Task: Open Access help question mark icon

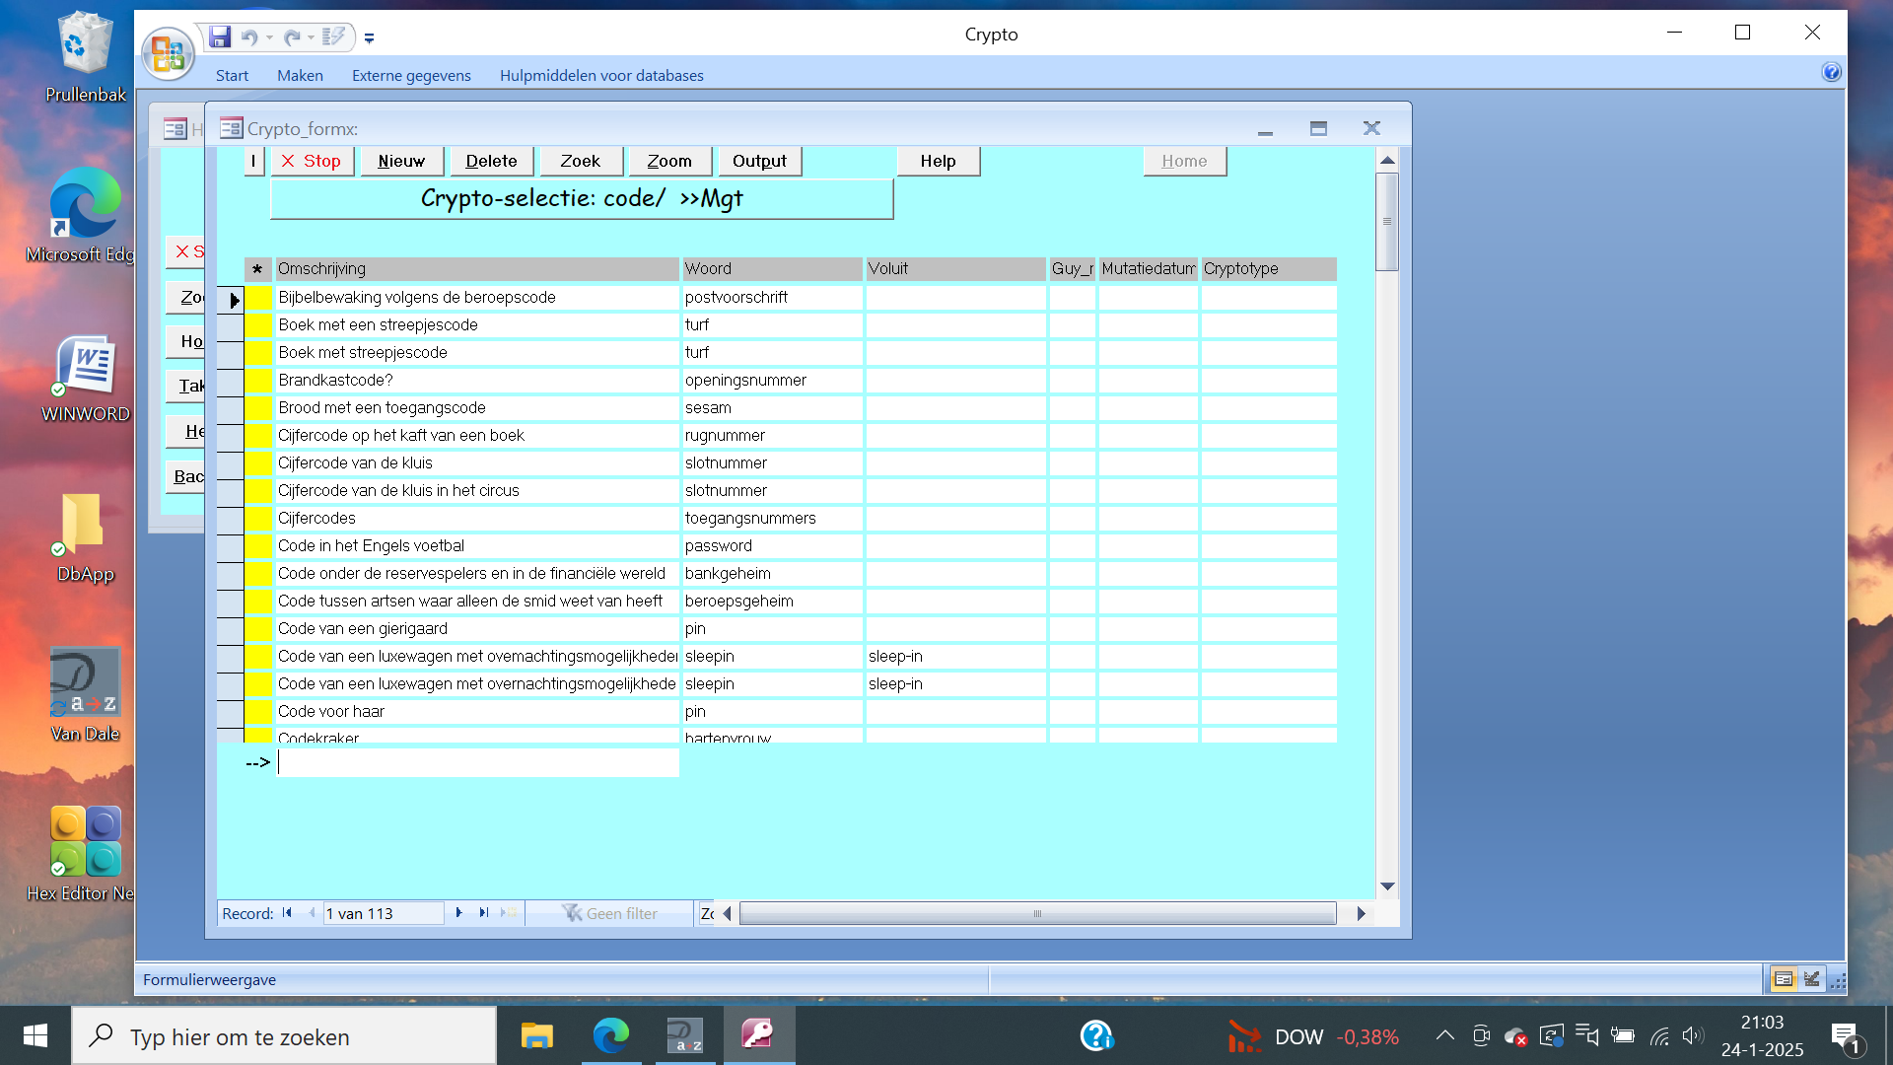Action: pos(1831,72)
